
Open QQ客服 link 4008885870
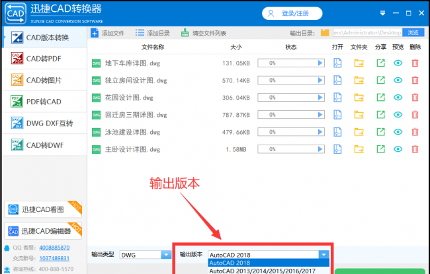point(54,248)
